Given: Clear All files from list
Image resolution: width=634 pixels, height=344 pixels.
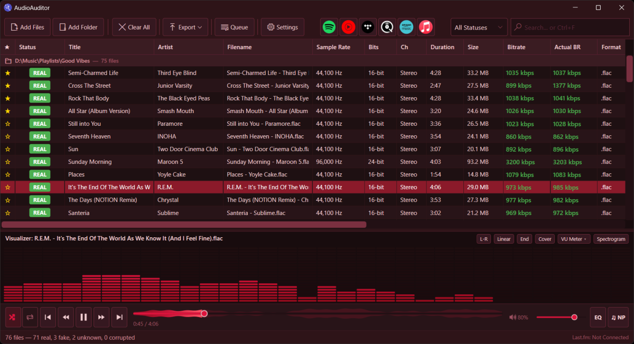Looking at the screenshot, I should pos(134,27).
